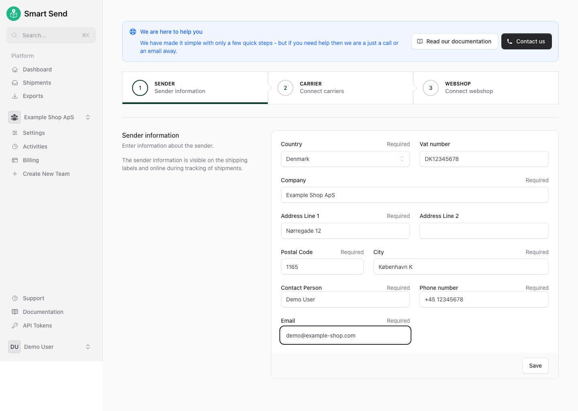Open the Connect carriers step tab
This screenshot has width=578, height=411.
pyautogui.click(x=340, y=88)
